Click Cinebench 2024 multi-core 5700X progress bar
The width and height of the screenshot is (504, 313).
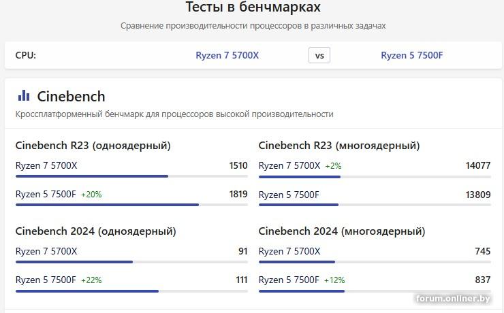[375, 262]
